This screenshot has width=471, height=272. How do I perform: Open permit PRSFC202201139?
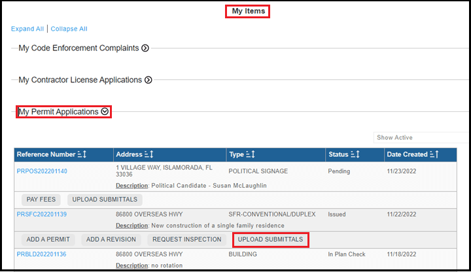click(x=42, y=214)
